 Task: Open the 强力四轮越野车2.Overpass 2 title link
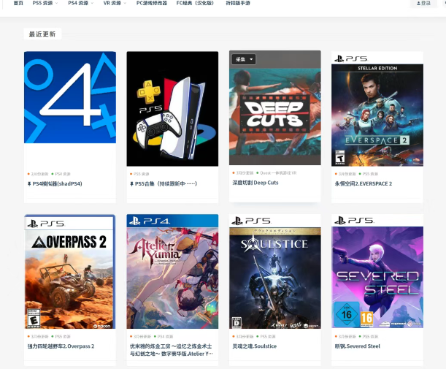pos(61,346)
